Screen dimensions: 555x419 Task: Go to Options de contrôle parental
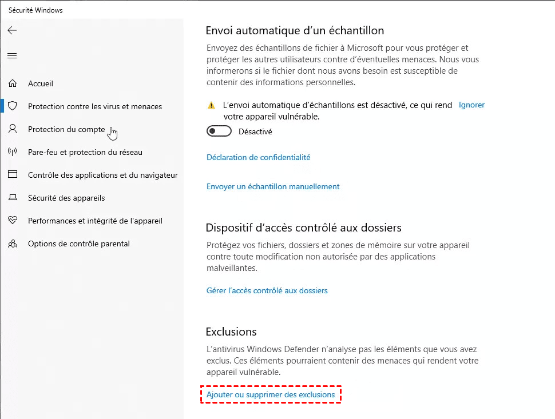79,244
